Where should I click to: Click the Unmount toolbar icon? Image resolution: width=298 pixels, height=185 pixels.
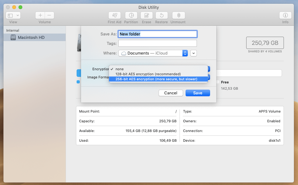point(178,15)
